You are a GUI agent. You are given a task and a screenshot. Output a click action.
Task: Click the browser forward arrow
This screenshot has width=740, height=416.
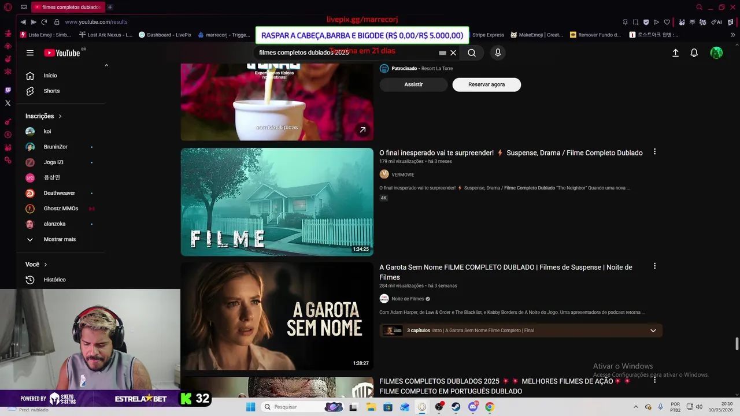point(34,22)
